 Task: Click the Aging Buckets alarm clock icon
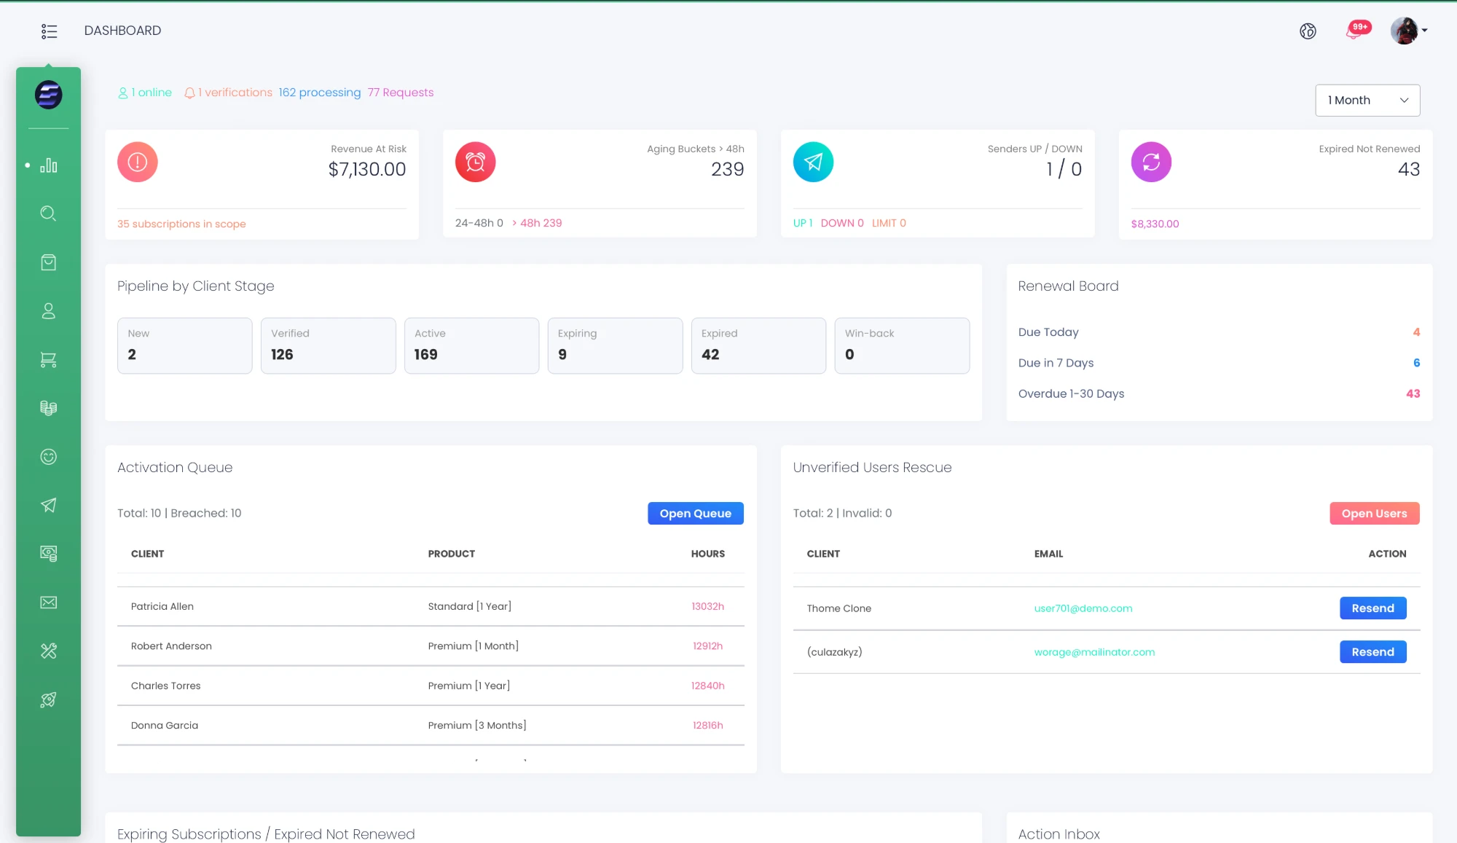click(476, 162)
